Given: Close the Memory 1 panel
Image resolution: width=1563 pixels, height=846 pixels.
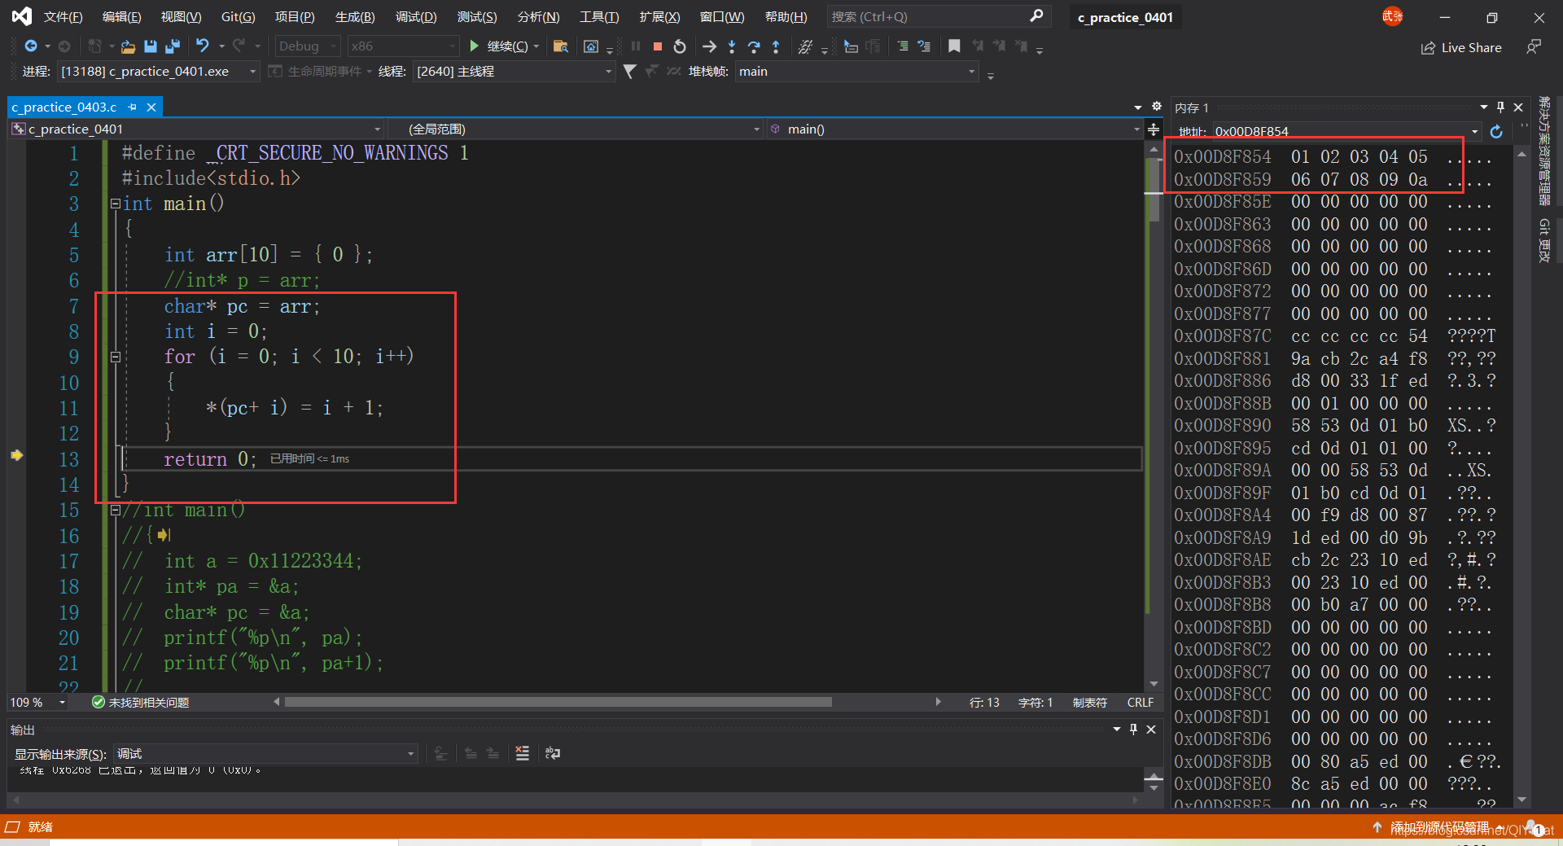Looking at the screenshot, I should click(x=1518, y=107).
